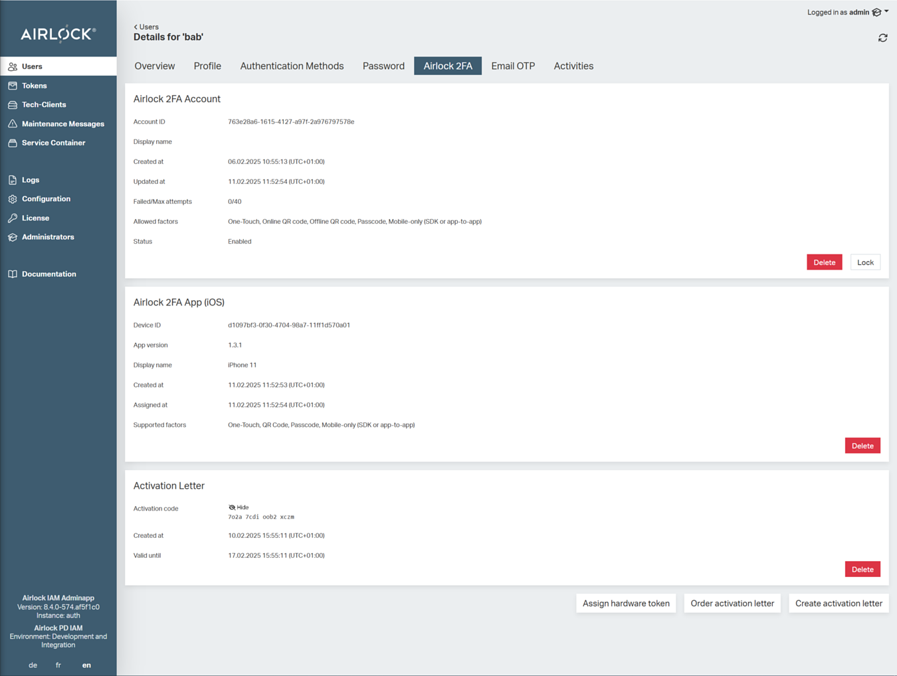Delete the Airlock 2FA iOS app device
897x676 pixels.
(862, 446)
